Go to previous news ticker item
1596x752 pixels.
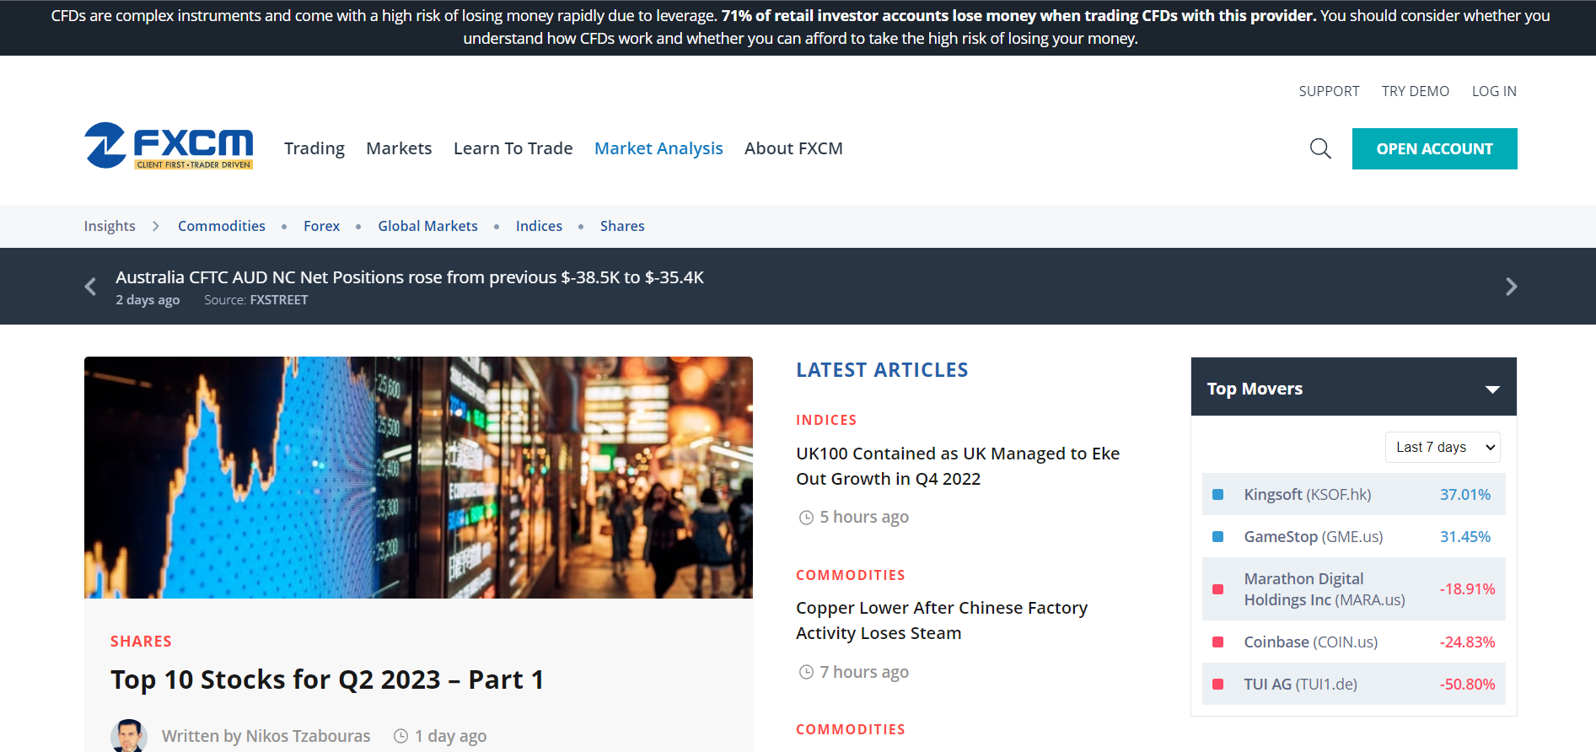tap(91, 287)
